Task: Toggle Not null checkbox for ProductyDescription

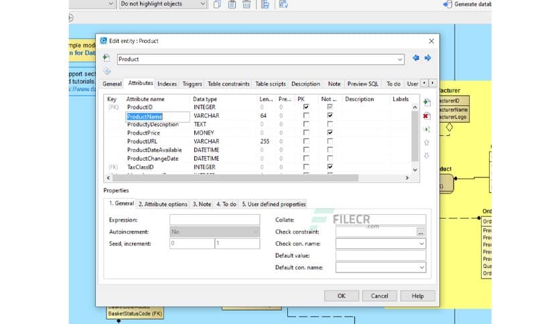Action: (x=330, y=124)
